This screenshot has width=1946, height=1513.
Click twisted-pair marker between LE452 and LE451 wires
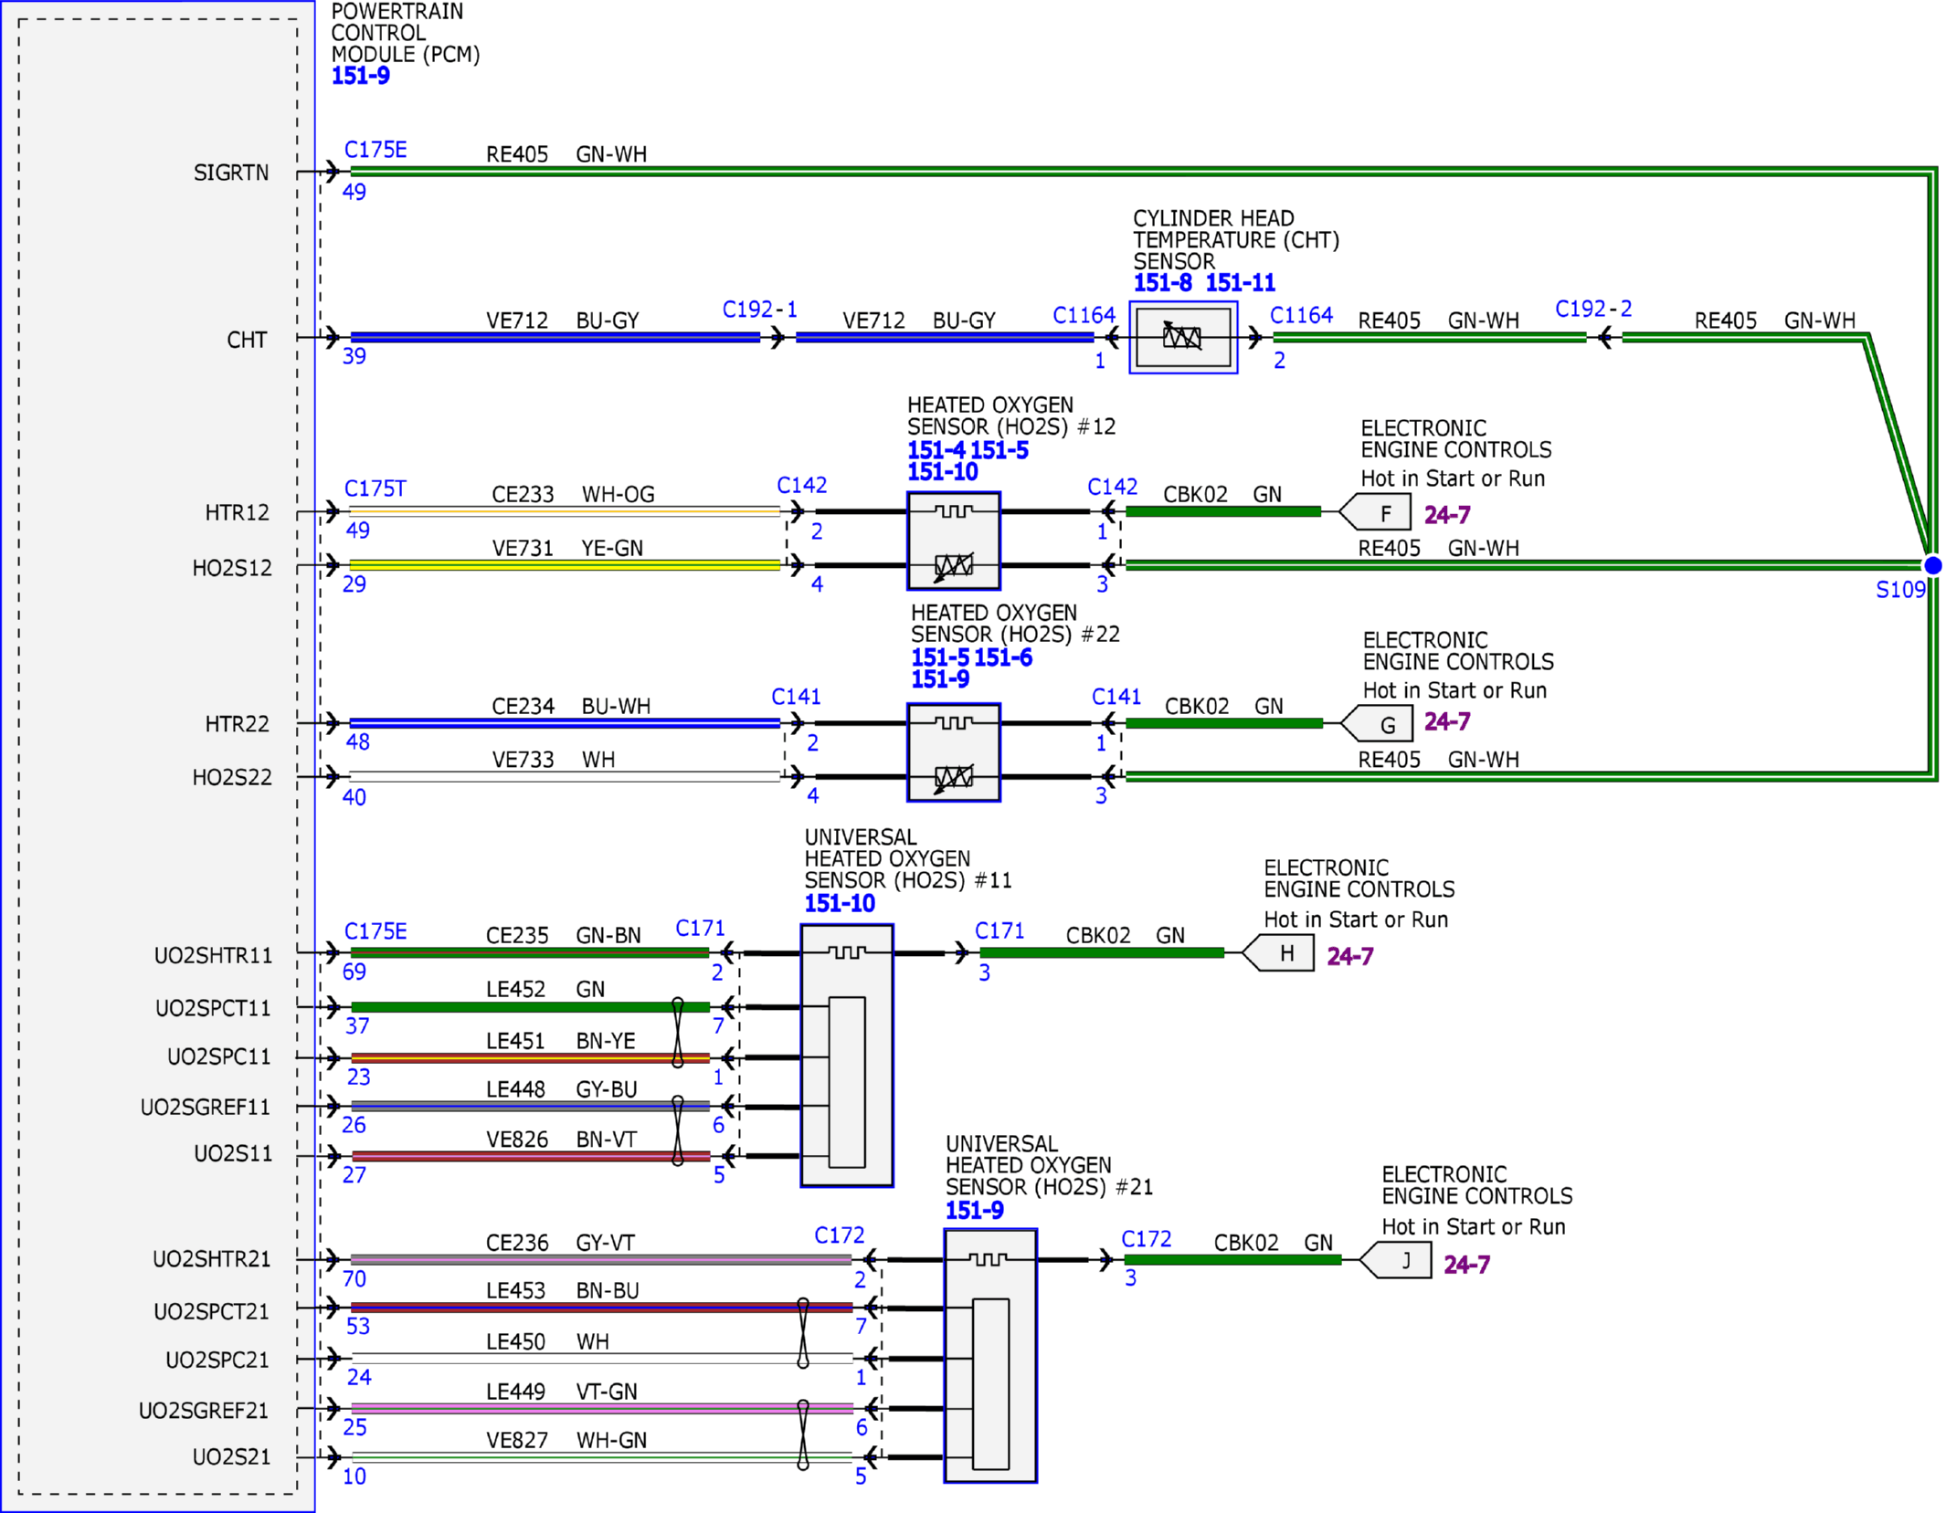coord(677,1033)
